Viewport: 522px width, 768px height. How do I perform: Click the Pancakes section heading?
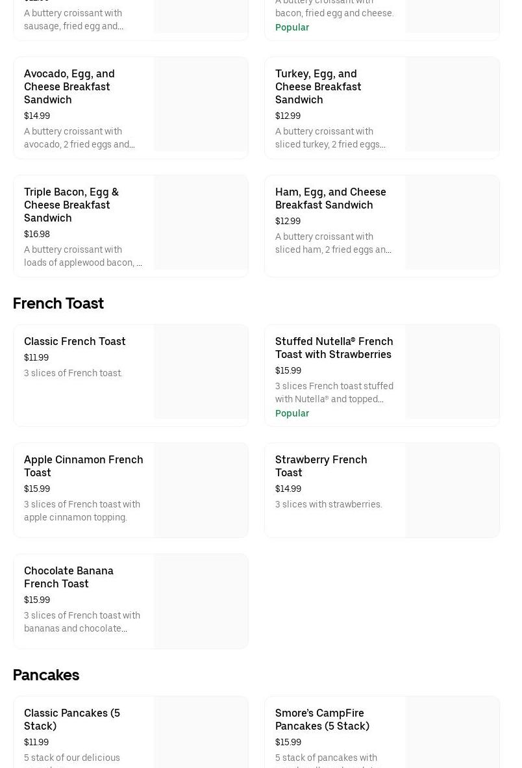pyautogui.click(x=46, y=675)
